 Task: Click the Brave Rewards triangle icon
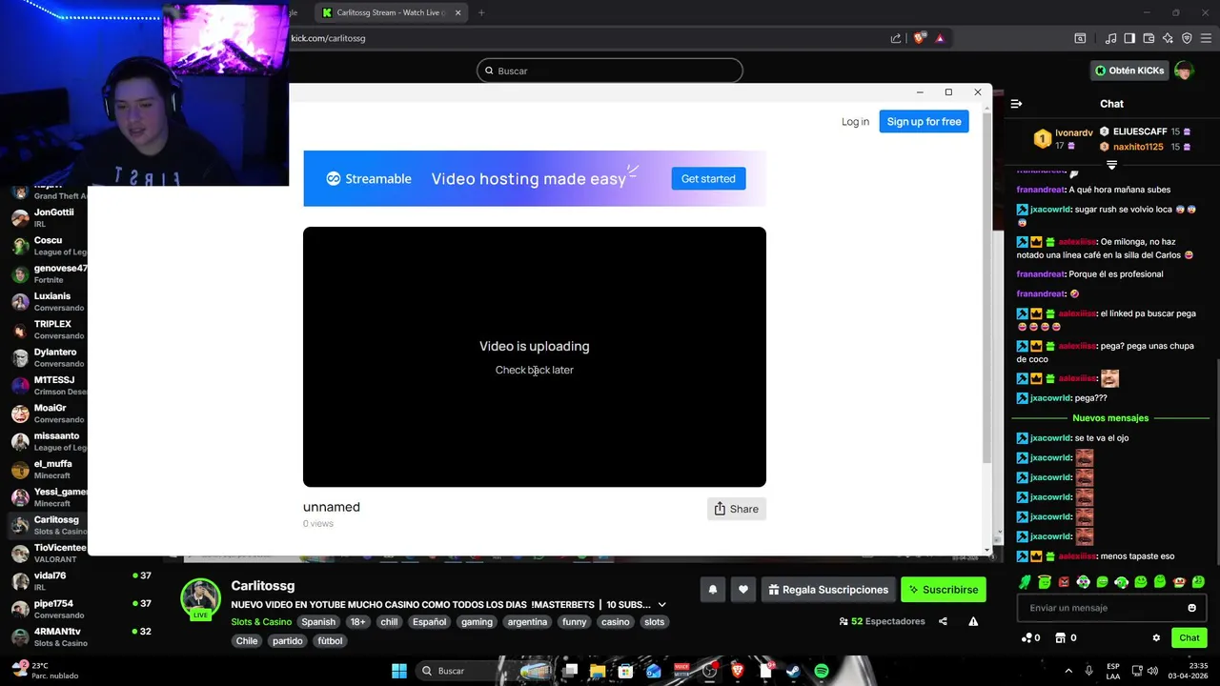point(940,38)
